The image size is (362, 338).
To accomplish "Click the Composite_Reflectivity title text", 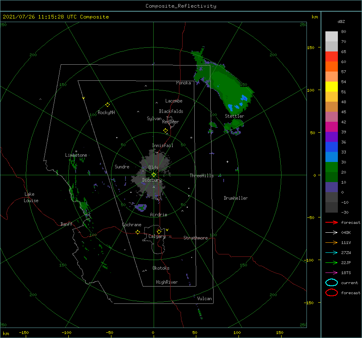I will 181,6.
